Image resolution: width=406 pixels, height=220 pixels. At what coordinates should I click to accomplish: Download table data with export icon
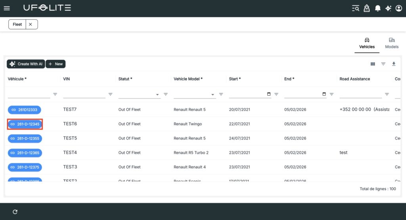coord(394,64)
